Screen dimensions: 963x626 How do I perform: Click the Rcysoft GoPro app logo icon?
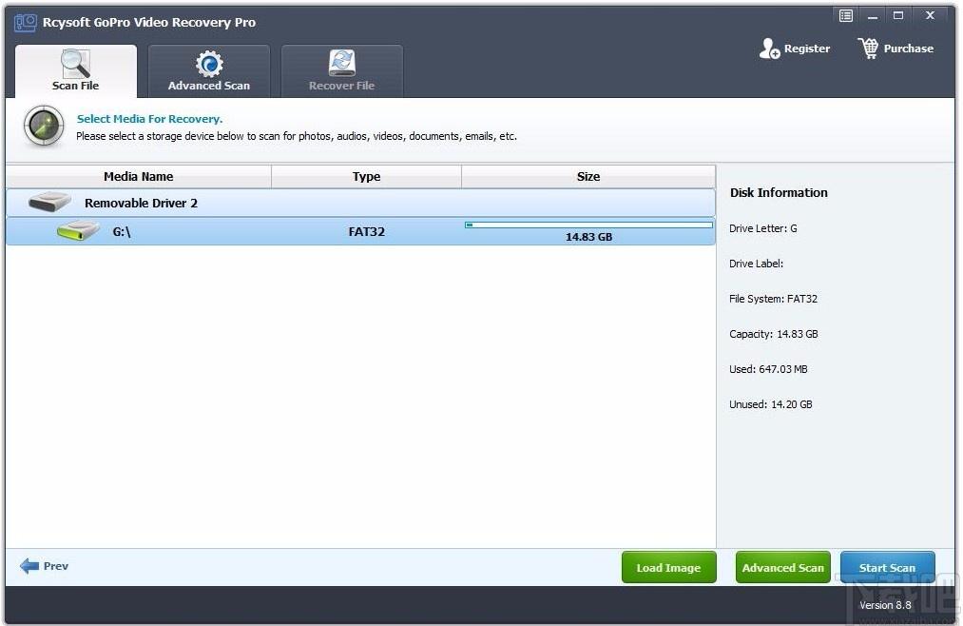25,23
